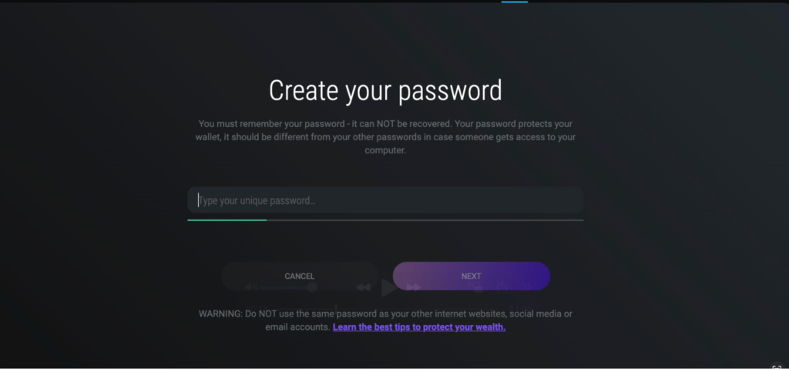This screenshot has height=369, width=789.
Task: Click the elapsed time readout
Action: point(257,309)
